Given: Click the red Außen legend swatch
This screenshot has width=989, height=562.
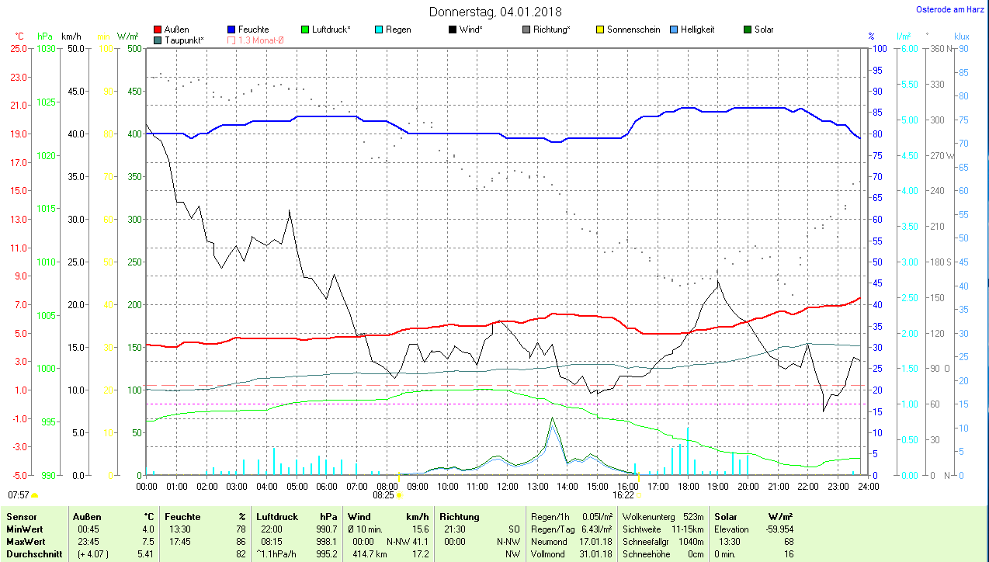Looking at the screenshot, I should 158,29.
